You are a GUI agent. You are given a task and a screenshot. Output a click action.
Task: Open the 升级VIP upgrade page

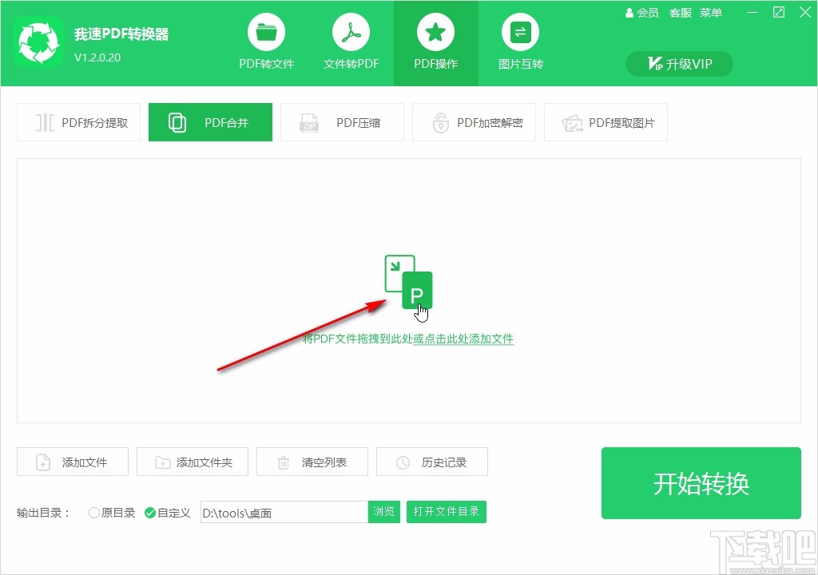678,64
